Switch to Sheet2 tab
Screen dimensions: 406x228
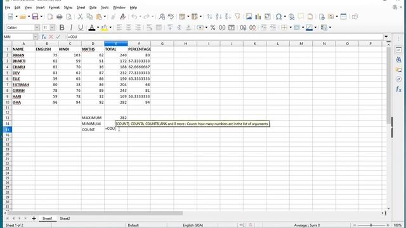(65, 218)
